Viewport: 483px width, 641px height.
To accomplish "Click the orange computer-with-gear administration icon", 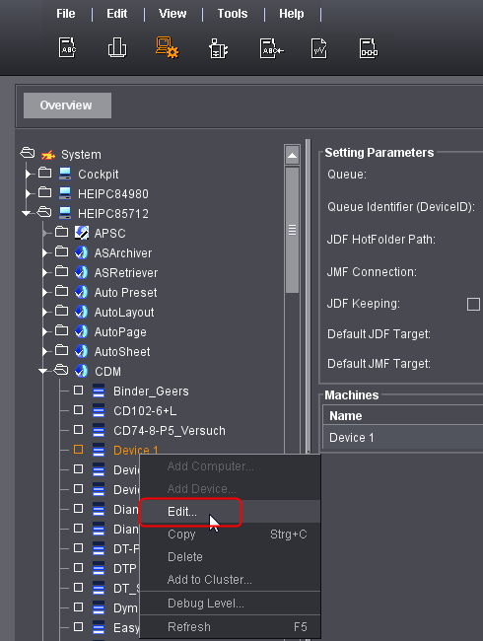I will pos(167,48).
